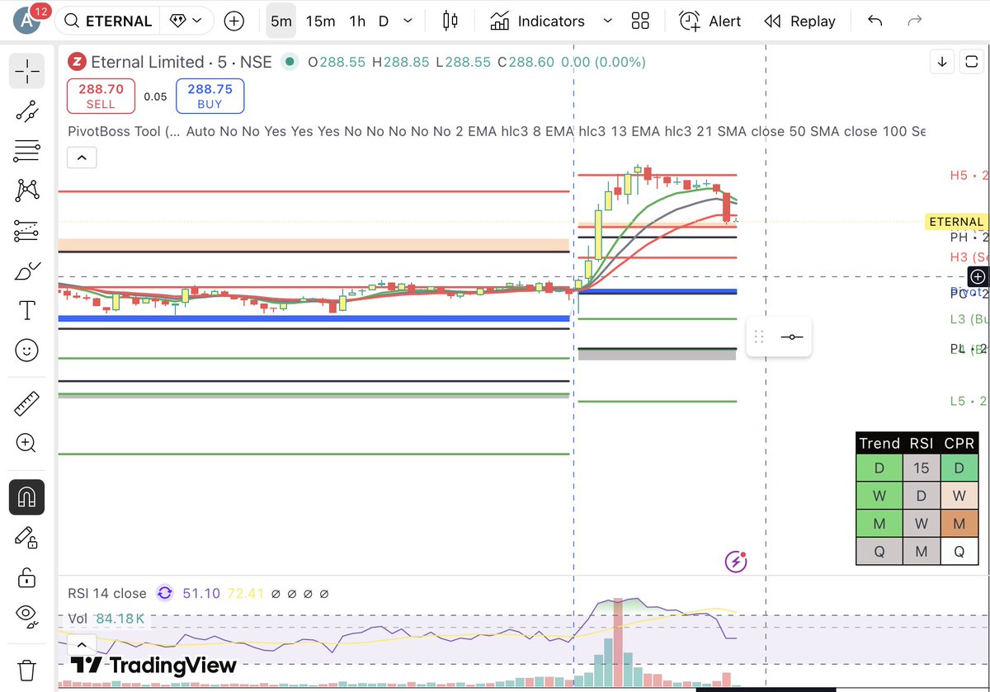Toggle stay in drawing mode pencil-lock
990x692 pixels.
(26, 538)
